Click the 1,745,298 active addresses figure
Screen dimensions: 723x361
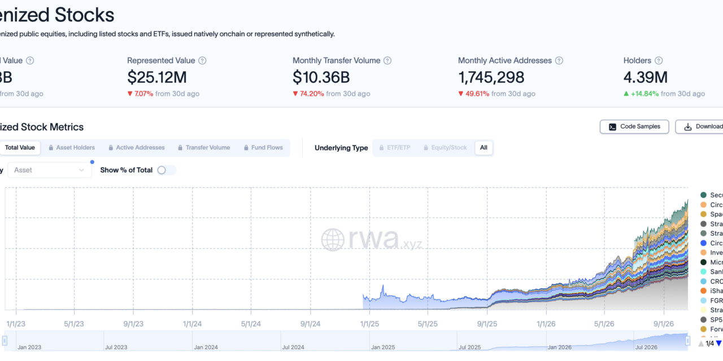(491, 77)
